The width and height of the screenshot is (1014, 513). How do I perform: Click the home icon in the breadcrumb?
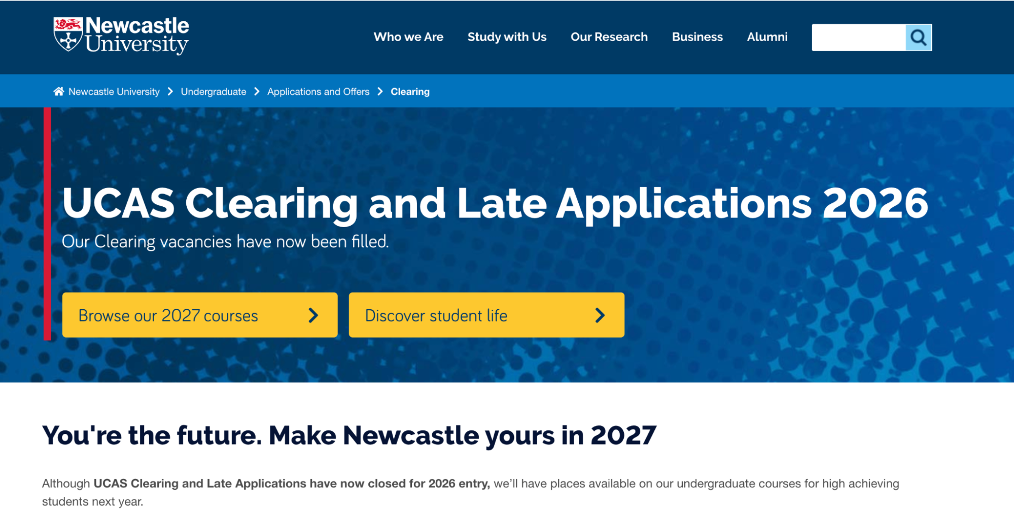pyautogui.click(x=59, y=91)
